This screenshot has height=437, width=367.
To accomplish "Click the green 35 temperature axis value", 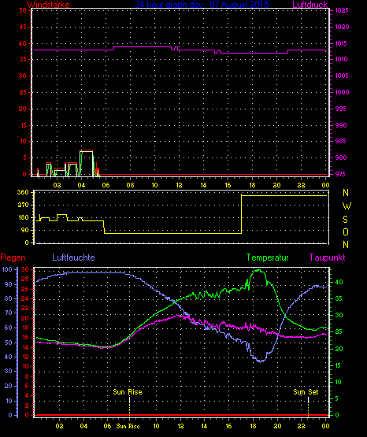I will click(339, 298).
